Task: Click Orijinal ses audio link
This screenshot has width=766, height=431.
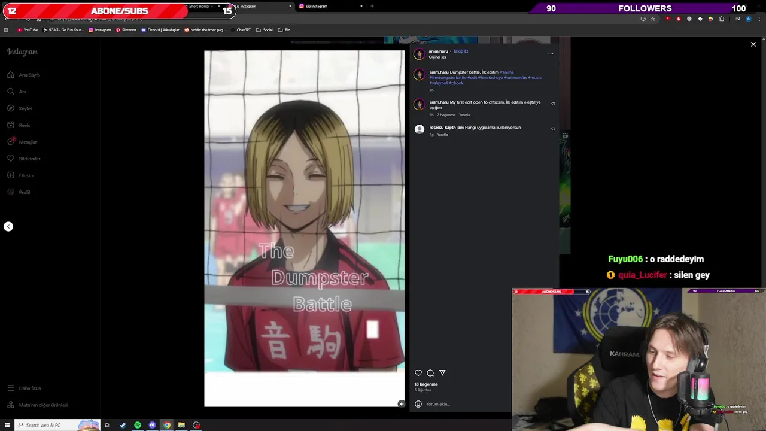Action: (437, 57)
